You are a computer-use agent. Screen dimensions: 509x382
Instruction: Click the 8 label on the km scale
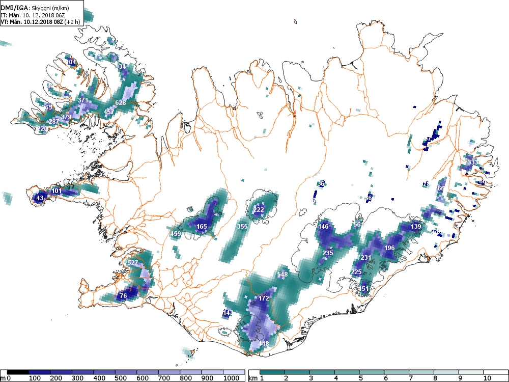pos(436,378)
